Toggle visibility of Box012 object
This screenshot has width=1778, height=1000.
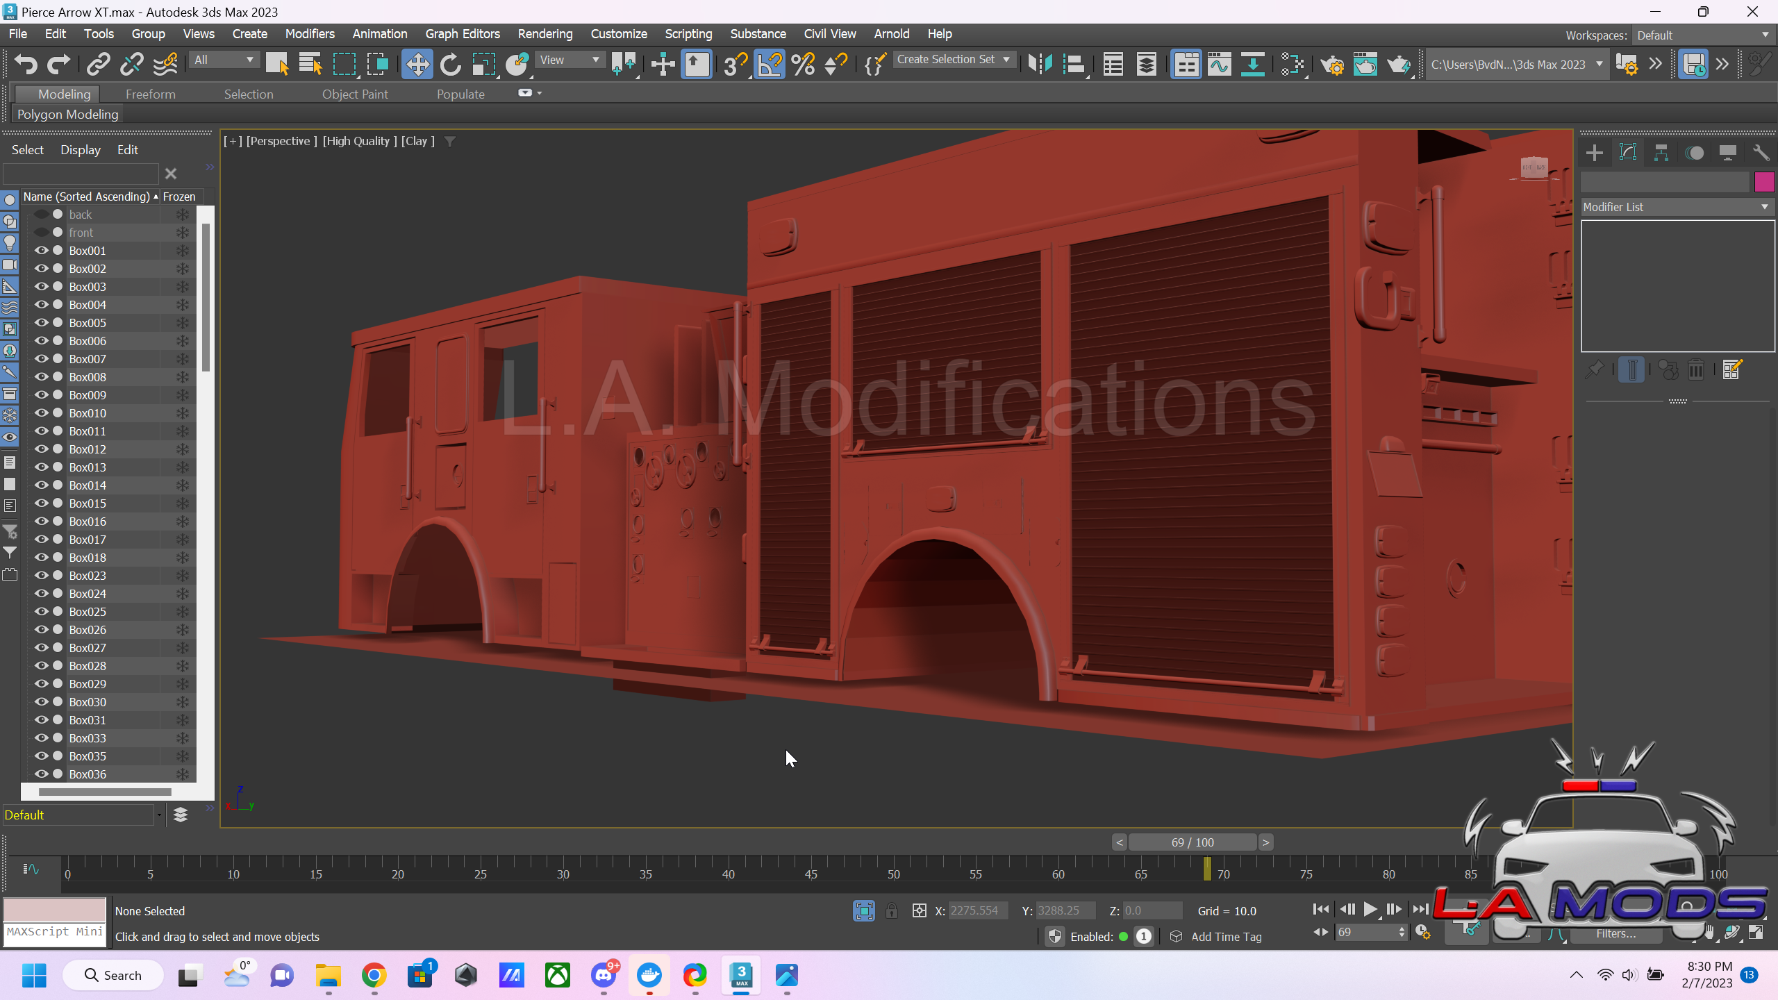tap(42, 449)
